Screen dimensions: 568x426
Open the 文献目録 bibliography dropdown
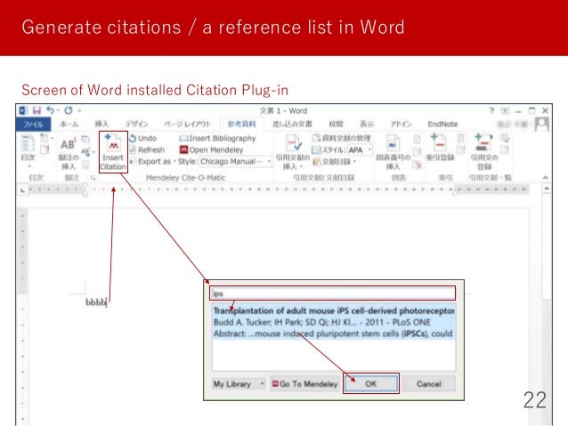click(335, 162)
